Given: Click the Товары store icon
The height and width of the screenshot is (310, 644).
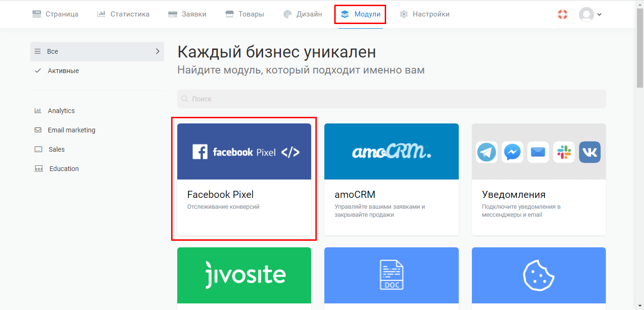Looking at the screenshot, I should pyautogui.click(x=230, y=14).
